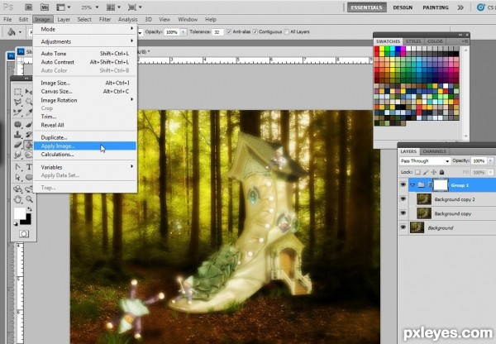Viewport: 496px width, 344px height.
Task: Reset default foreground and background colors
Action: click(16, 224)
